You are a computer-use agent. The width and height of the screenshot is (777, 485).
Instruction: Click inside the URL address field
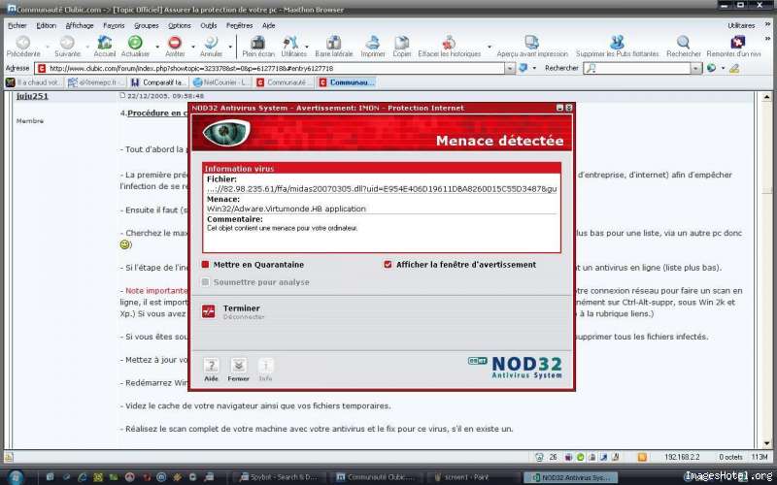(276, 68)
